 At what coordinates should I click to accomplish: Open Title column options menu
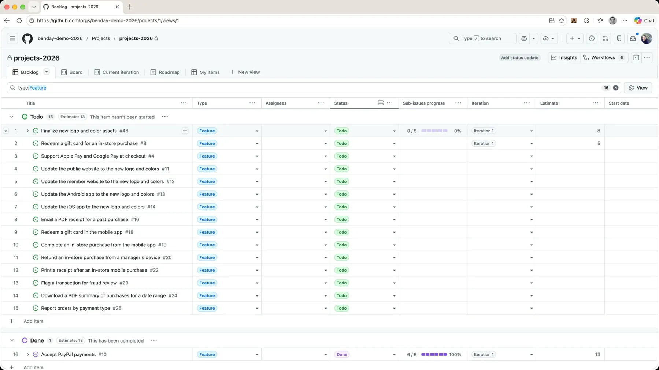click(184, 103)
